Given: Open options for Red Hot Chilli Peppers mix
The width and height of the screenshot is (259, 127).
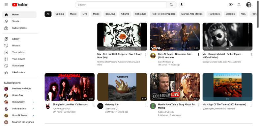Looking at the screenshot, I should tap(146, 55).
